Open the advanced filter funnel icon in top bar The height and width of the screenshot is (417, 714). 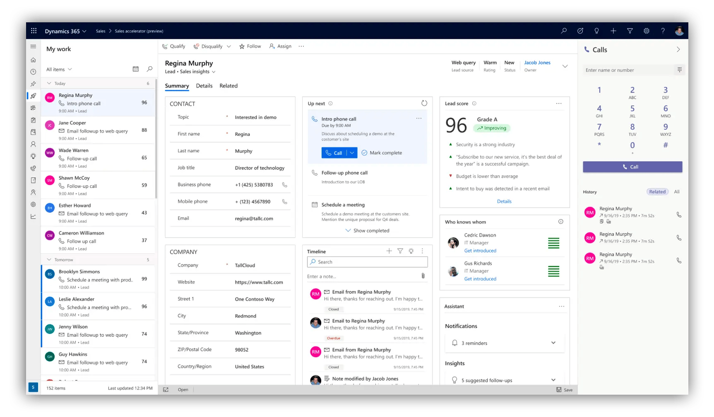pos(630,31)
